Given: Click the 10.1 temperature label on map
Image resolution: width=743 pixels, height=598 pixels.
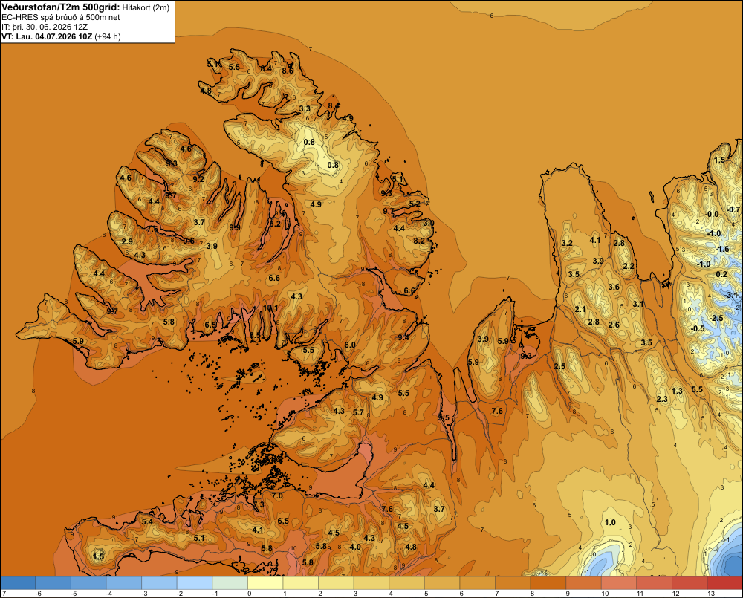Looking at the screenshot, I should (x=270, y=308).
